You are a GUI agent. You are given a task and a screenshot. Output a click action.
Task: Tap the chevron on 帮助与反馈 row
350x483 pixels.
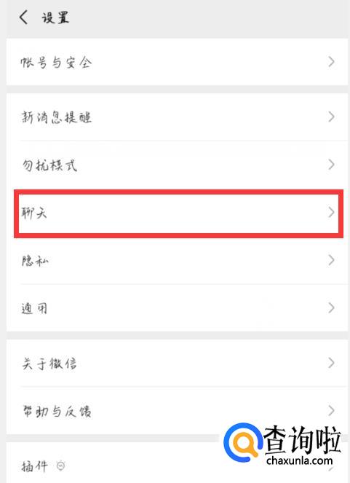pyautogui.click(x=331, y=411)
